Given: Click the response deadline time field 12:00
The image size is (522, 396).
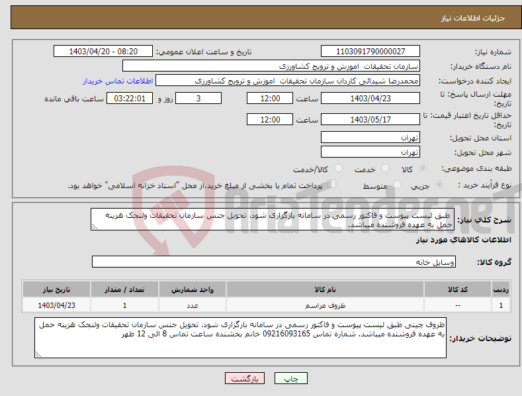Looking at the screenshot, I should click(270, 98).
